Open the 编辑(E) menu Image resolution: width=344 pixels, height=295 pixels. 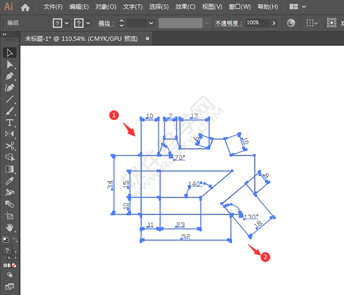point(79,7)
